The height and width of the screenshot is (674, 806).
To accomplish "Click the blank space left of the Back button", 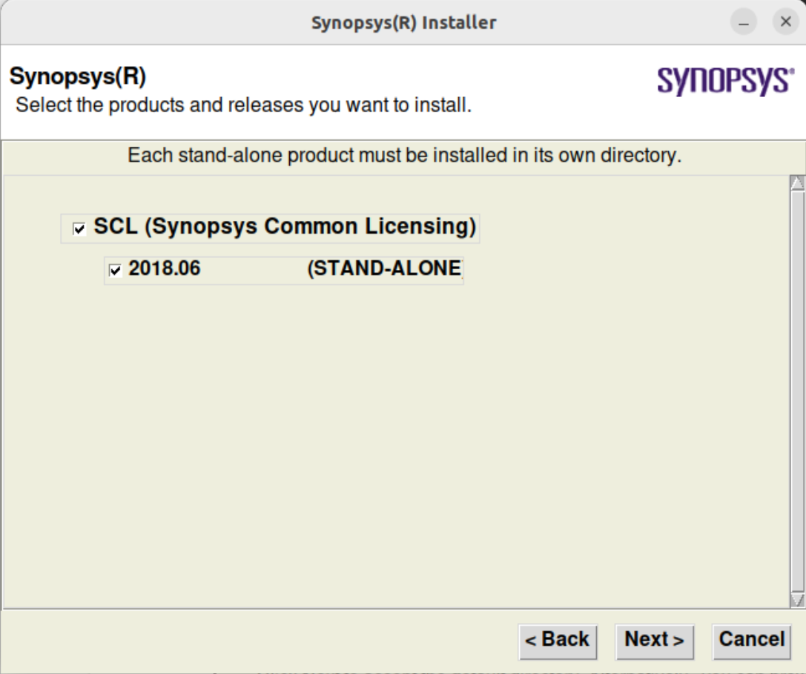I will [260, 641].
